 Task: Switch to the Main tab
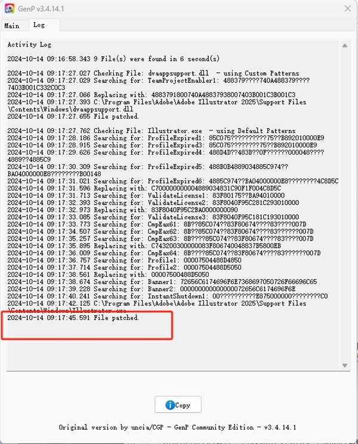tap(12, 26)
